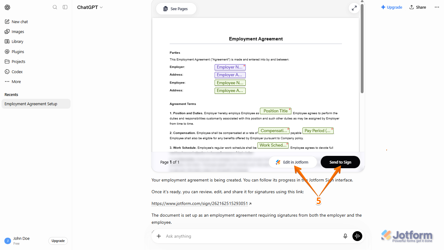444x250 pixels.
Task: Open the Images section
Action: click(x=36, y=31)
